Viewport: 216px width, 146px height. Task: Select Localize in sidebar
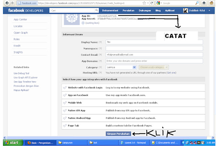18,26
